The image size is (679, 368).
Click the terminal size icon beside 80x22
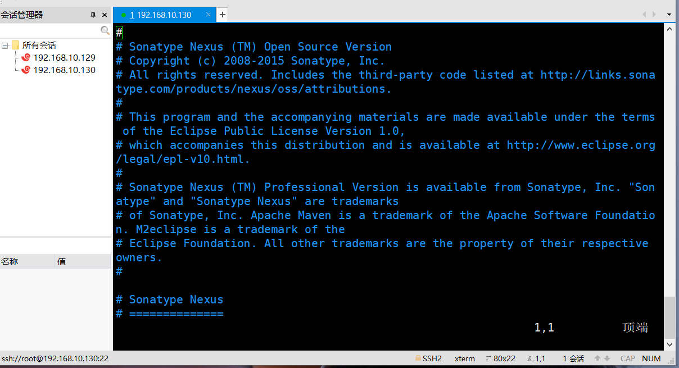point(488,358)
